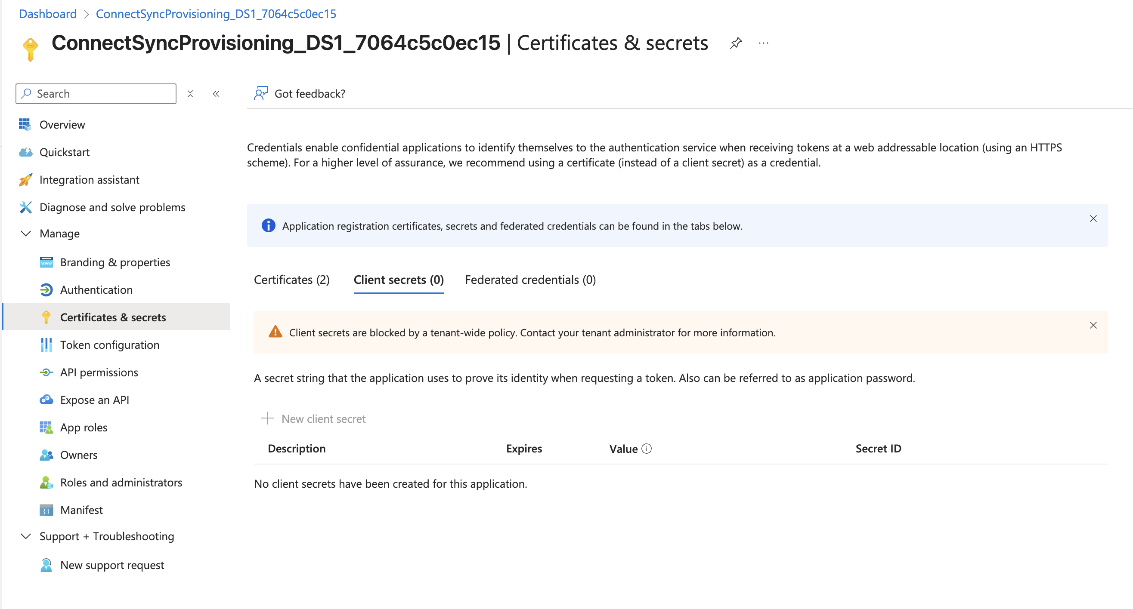The width and height of the screenshot is (1133, 609).
Task: Collapse the Manage section chevron
Action: pos(26,233)
